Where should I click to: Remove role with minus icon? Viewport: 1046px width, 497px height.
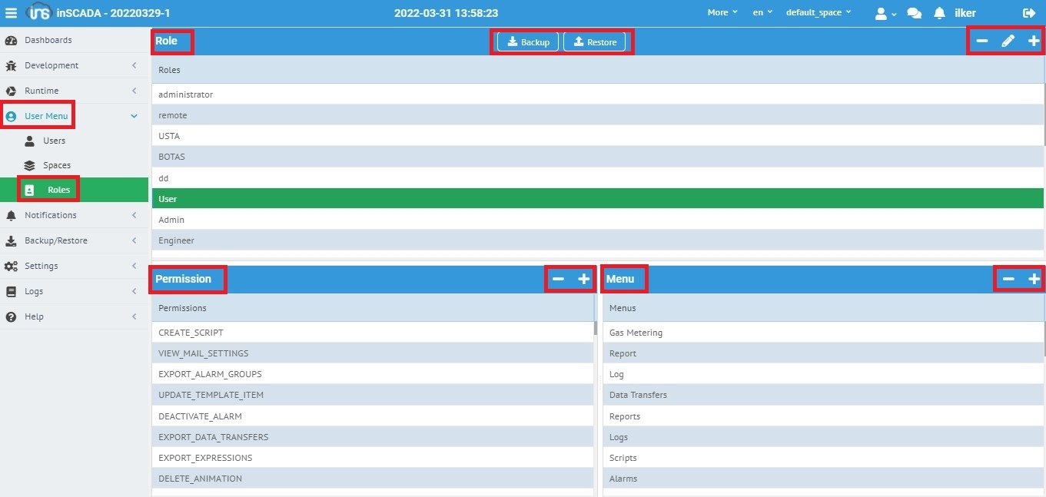point(982,41)
